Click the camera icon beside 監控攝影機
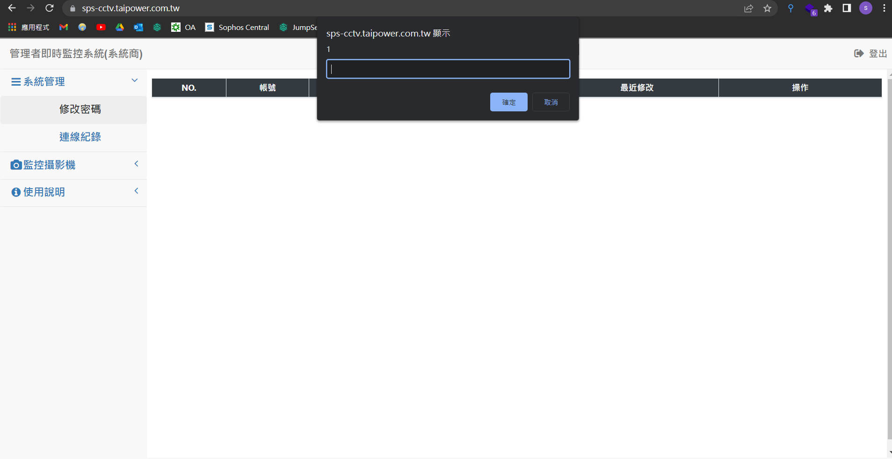892x459 pixels. coord(16,165)
